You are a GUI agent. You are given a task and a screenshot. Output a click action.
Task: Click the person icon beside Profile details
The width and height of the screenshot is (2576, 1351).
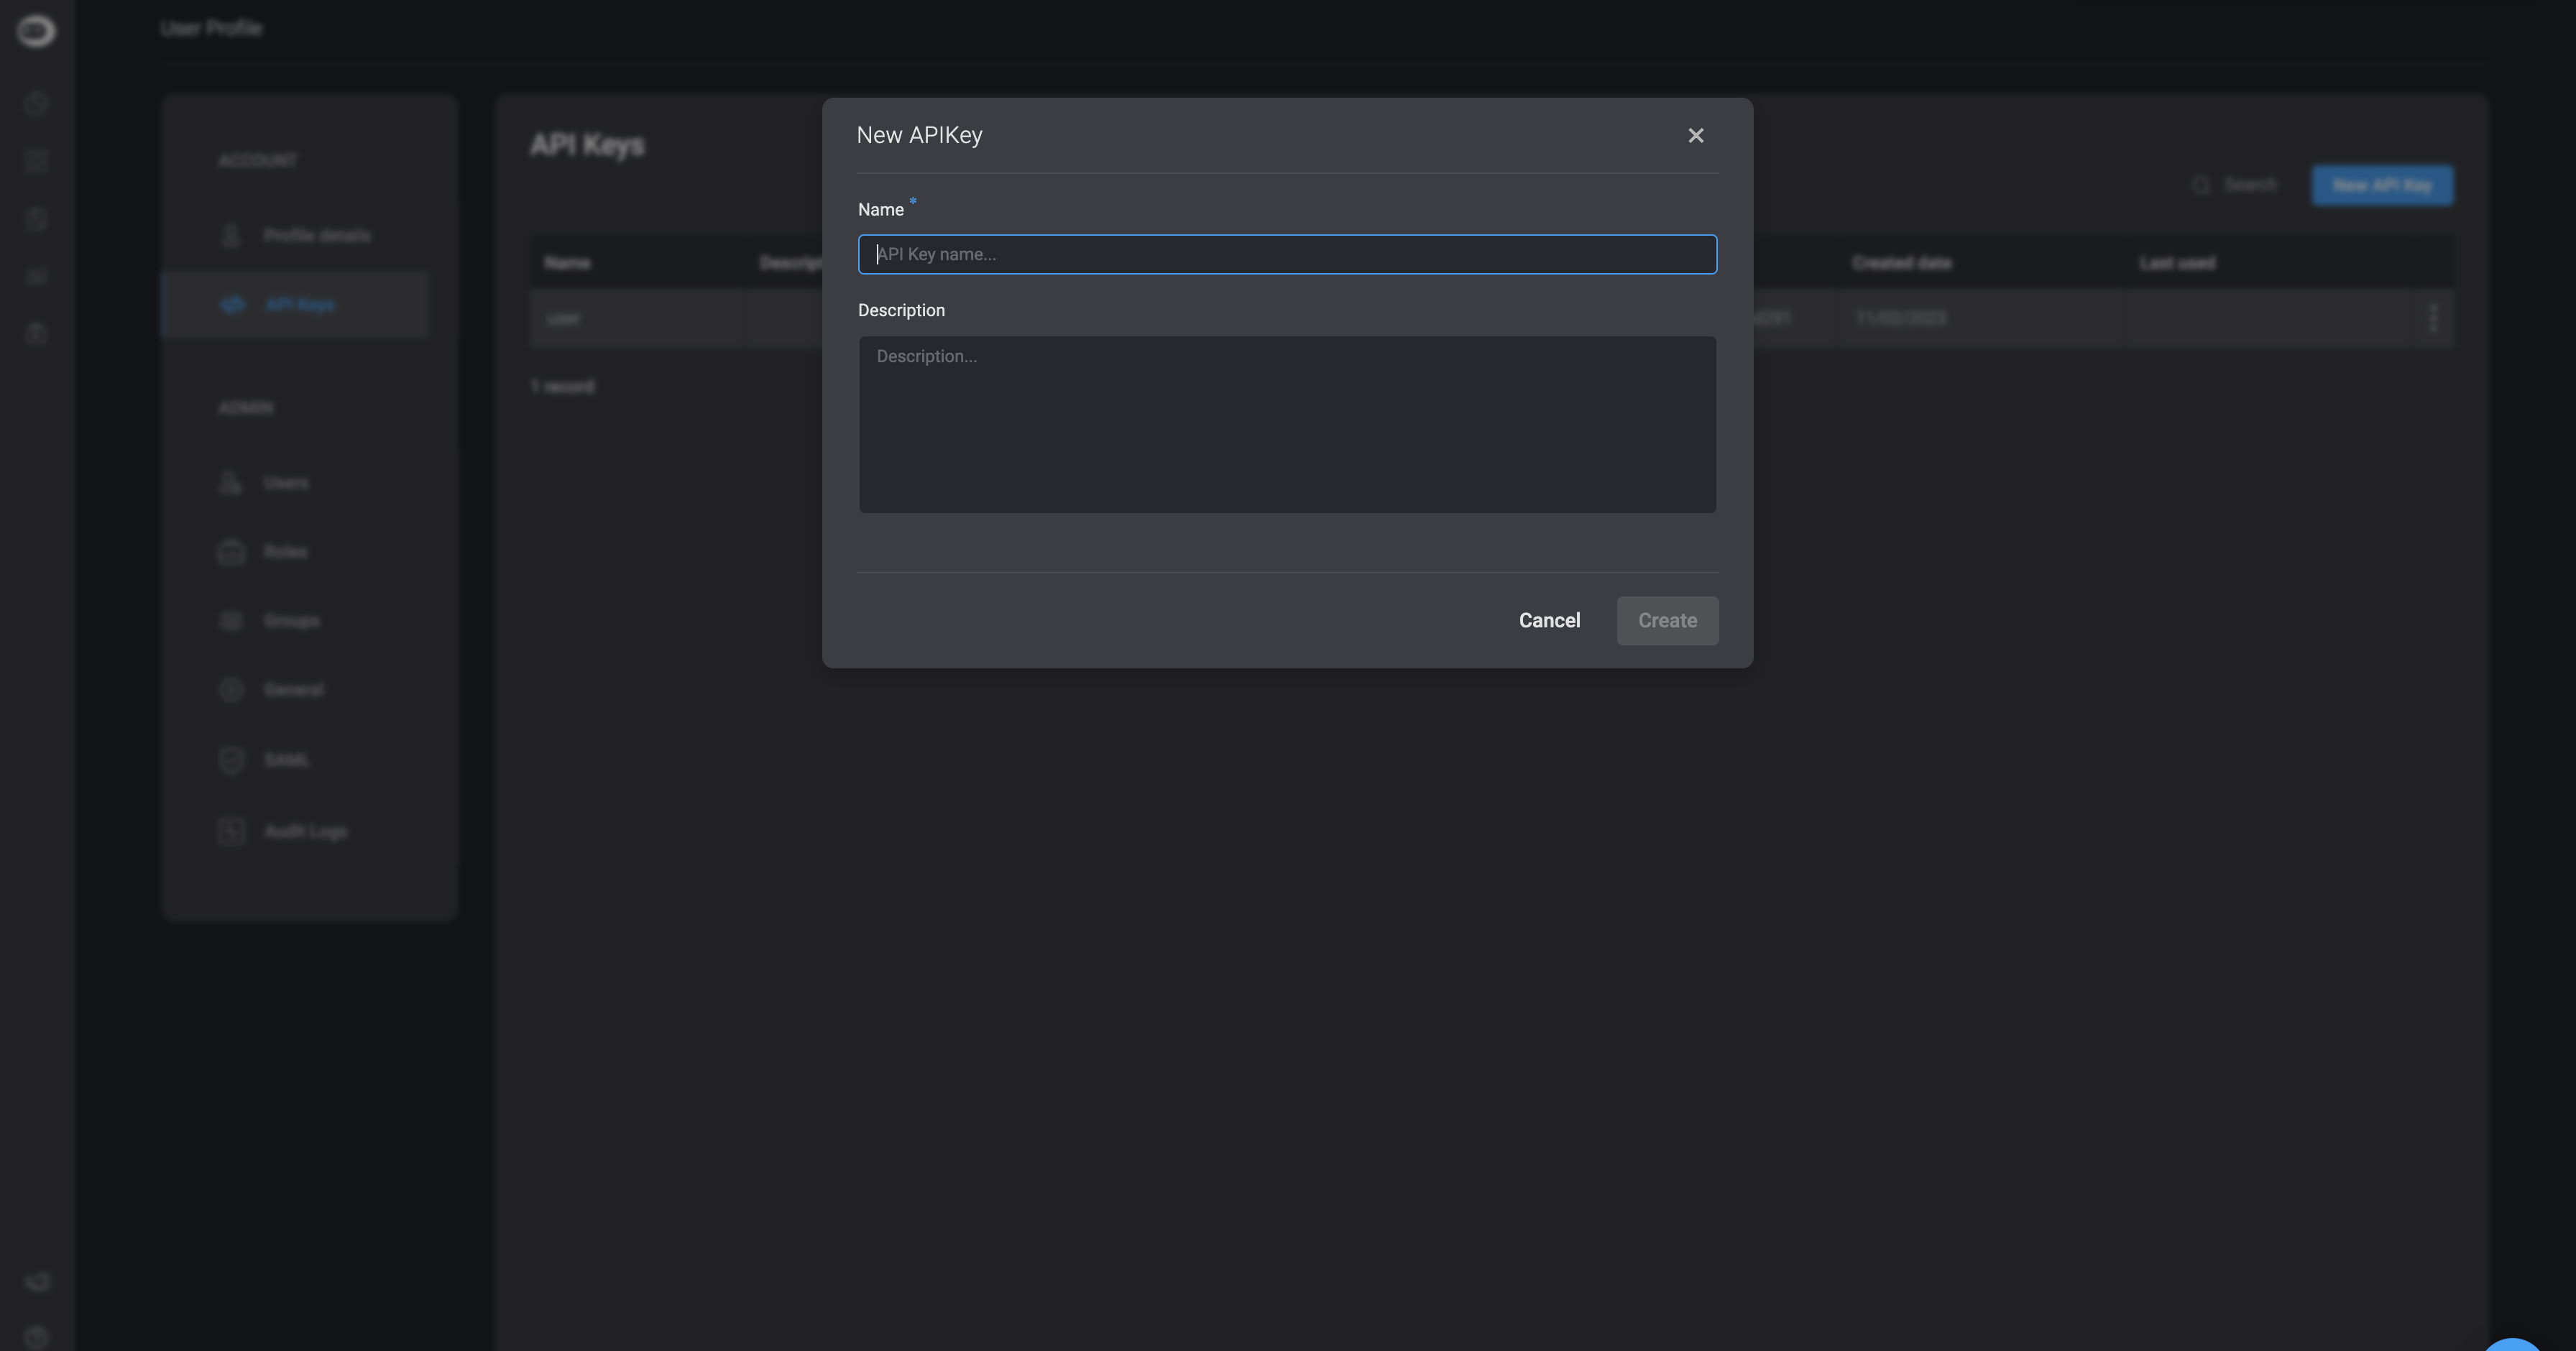pos(231,235)
